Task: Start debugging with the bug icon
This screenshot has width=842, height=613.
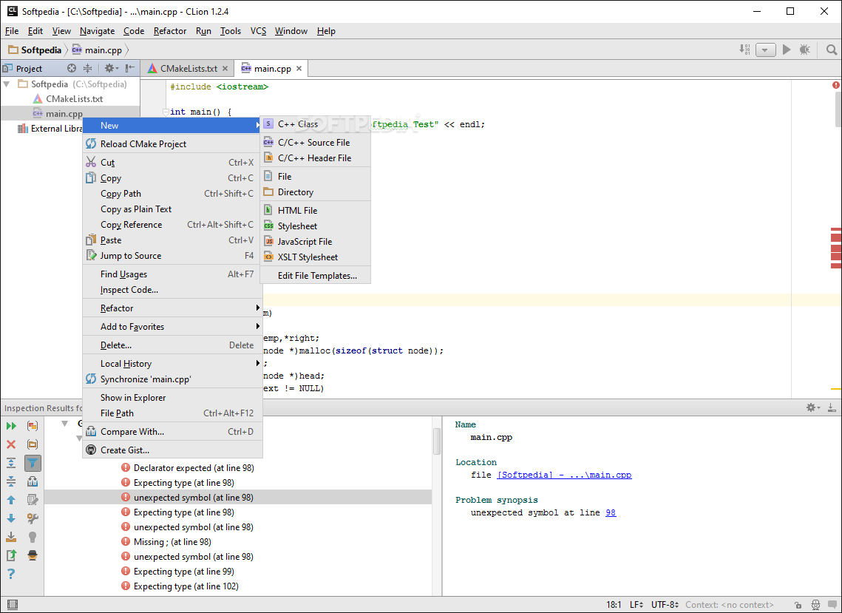Action: pos(804,50)
